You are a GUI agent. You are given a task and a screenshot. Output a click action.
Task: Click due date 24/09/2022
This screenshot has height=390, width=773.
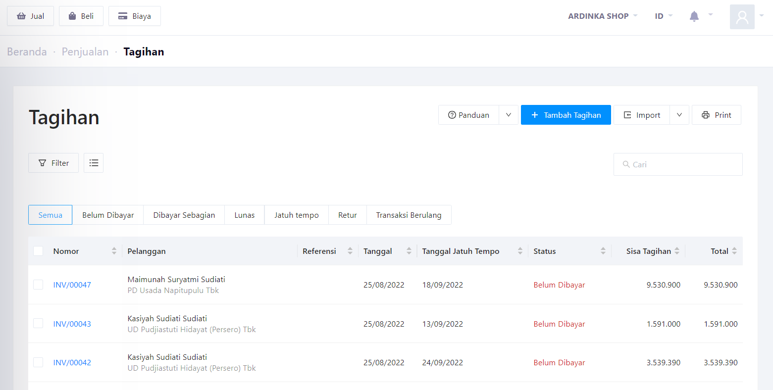443,362
